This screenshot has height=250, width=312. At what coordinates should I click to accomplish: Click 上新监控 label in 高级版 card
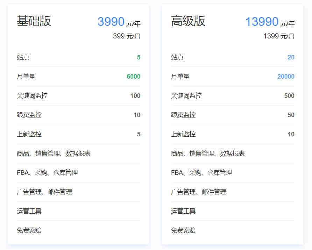[184, 134]
